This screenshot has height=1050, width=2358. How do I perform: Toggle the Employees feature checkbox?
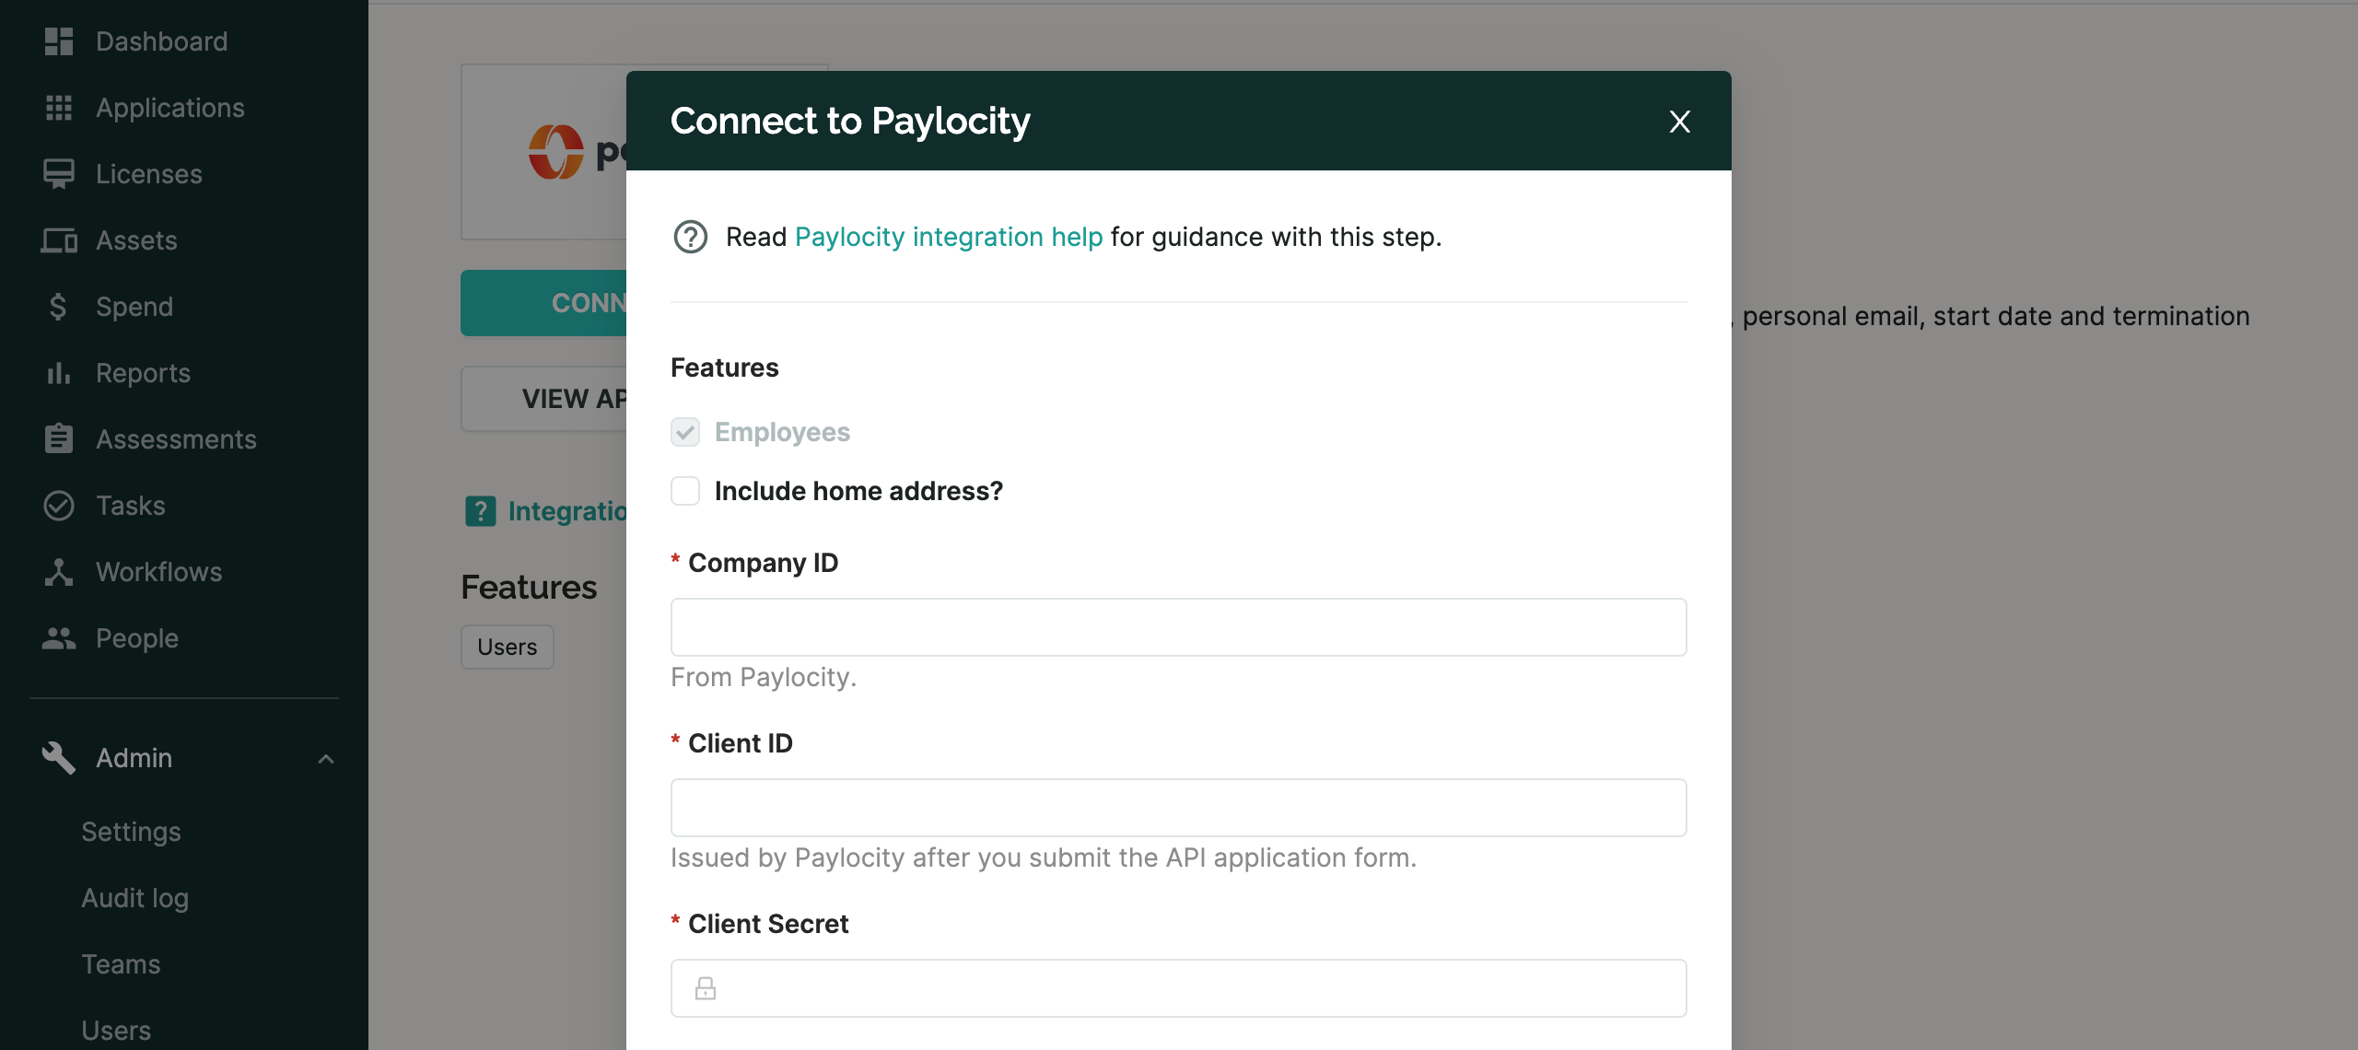coord(685,432)
